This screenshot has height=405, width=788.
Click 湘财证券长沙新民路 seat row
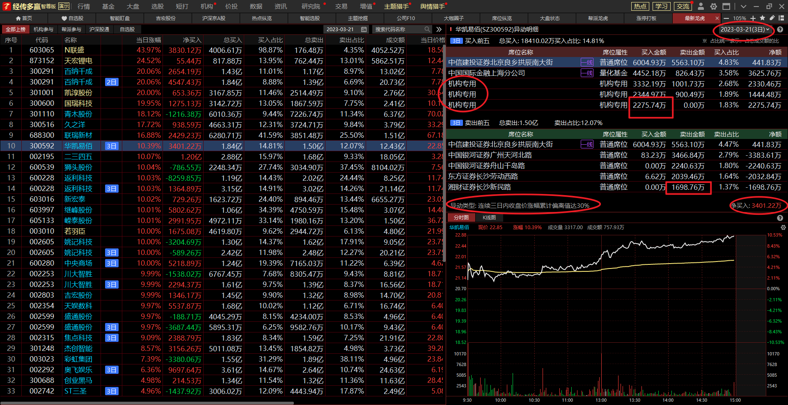coord(617,187)
